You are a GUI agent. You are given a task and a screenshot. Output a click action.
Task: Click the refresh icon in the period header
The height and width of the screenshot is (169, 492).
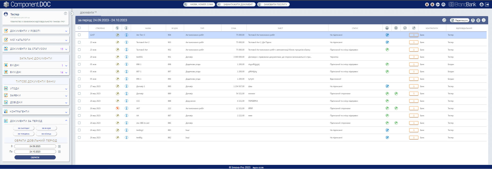point(444,20)
